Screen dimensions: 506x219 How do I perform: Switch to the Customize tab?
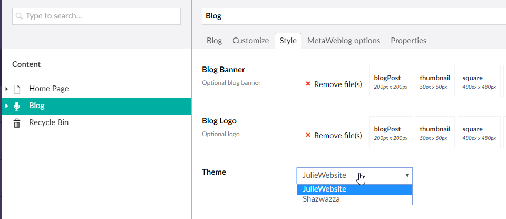(x=251, y=41)
